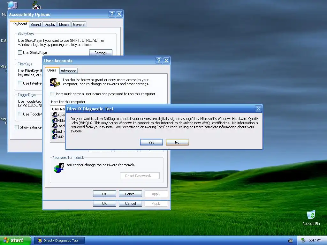Open the Sound tab in Accessibility Options
The image size is (327, 245).
(x=36, y=24)
